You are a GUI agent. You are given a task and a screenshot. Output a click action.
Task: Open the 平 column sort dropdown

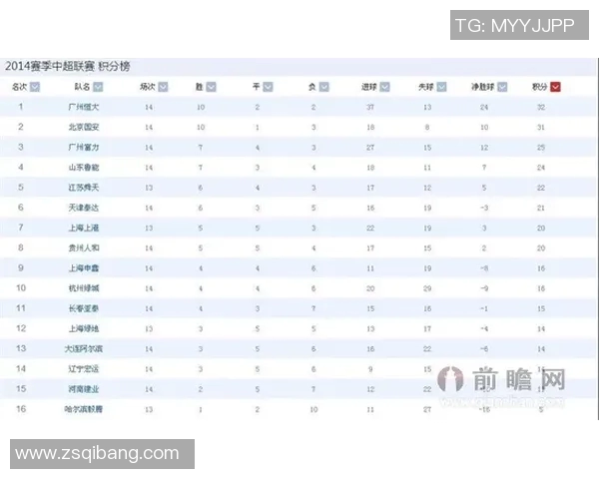269,87
